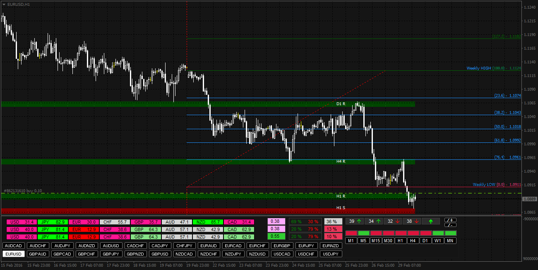Switch to the AUDUSD pair
The width and height of the screenshot is (538, 270).
point(111,246)
